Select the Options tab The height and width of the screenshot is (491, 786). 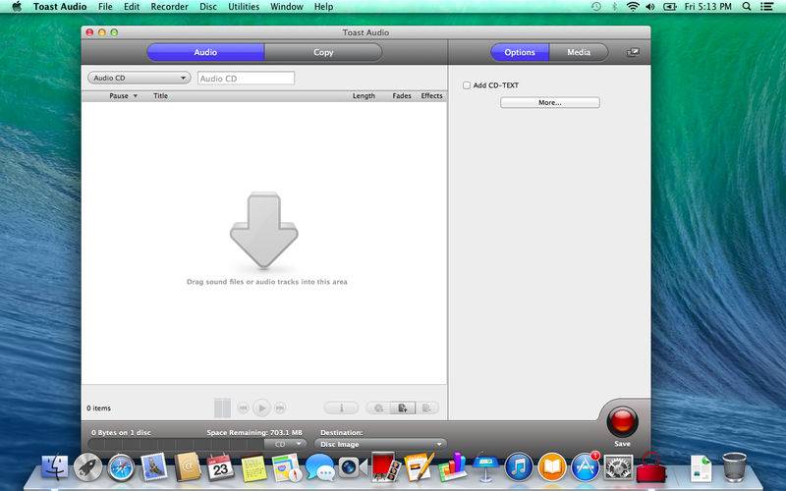(520, 52)
